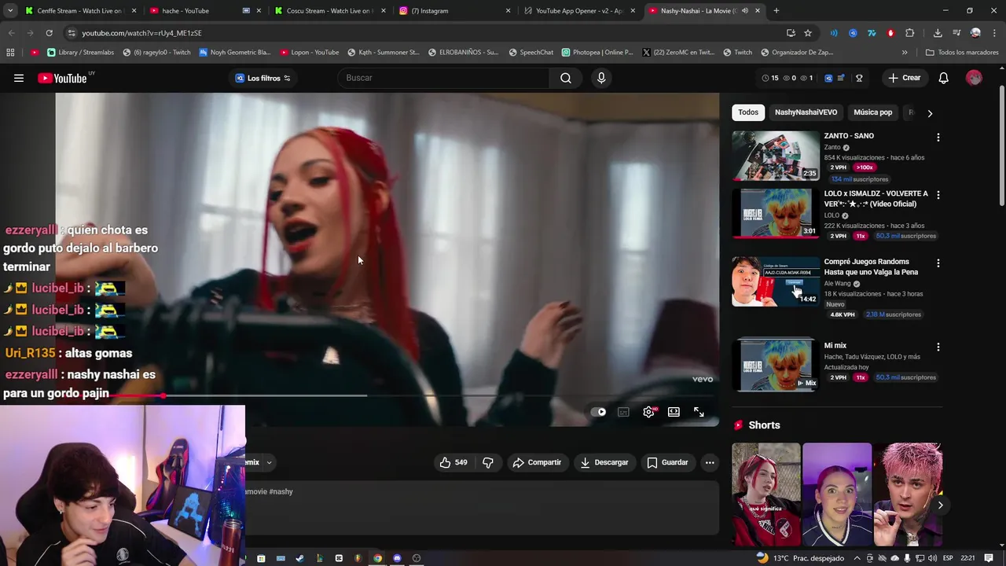Open the player settings gear
The image size is (1006, 566).
[648, 412]
